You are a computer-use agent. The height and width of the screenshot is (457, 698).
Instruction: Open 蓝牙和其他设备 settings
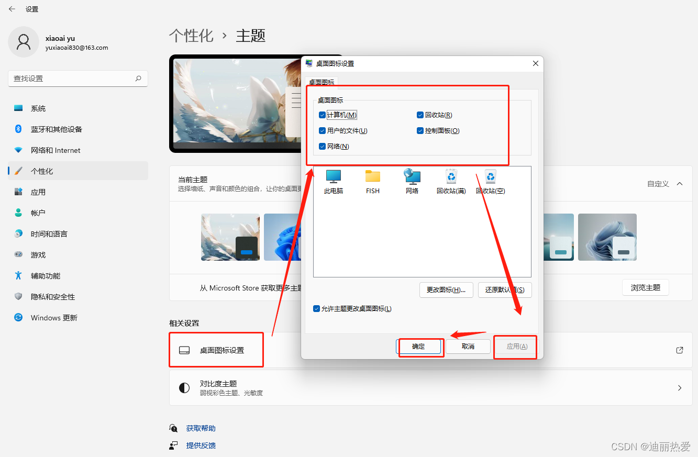pyautogui.click(x=78, y=129)
